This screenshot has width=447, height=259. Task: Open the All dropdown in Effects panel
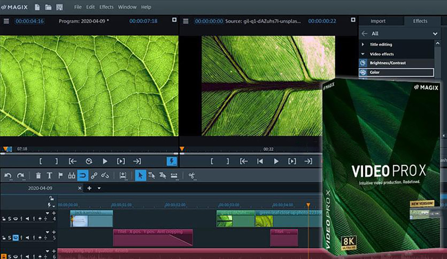(x=435, y=34)
